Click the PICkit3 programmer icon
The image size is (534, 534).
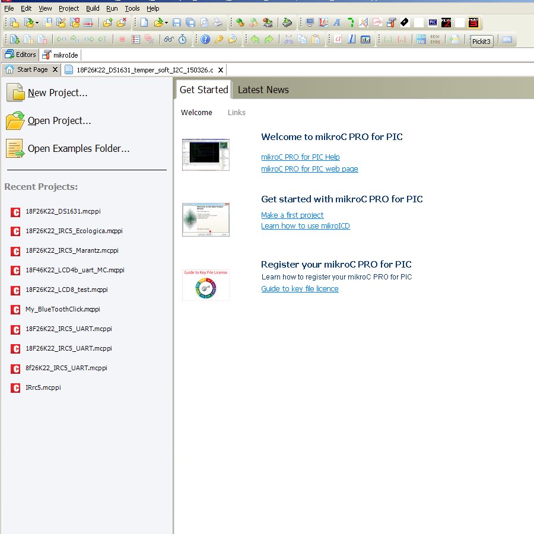point(473,23)
